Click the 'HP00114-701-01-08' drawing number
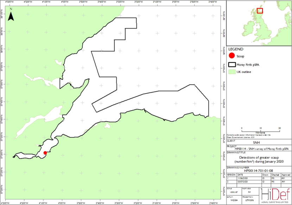 coord(259,170)
